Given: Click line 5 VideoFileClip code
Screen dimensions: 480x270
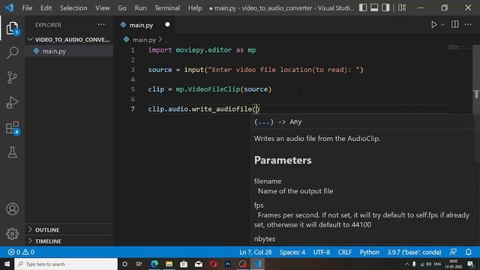Looking at the screenshot, I should pos(210,89).
